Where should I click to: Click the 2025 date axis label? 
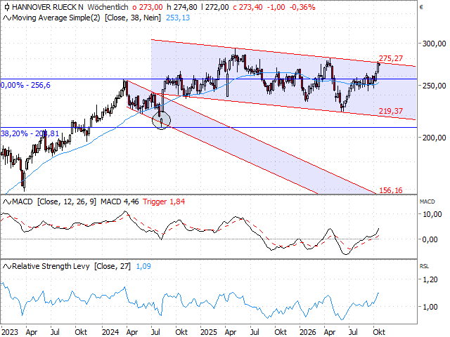pos(209,332)
